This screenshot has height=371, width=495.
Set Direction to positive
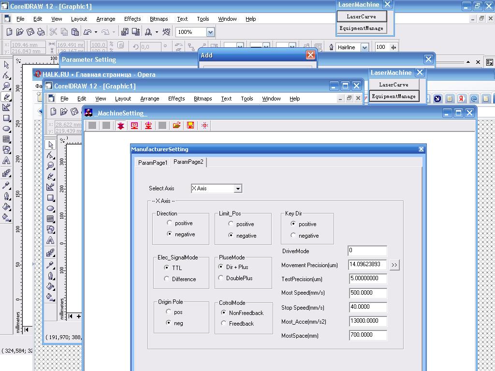(x=169, y=223)
